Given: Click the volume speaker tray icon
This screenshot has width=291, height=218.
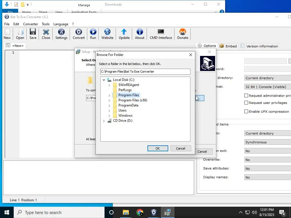Looking at the screenshot, I should point(254,212).
